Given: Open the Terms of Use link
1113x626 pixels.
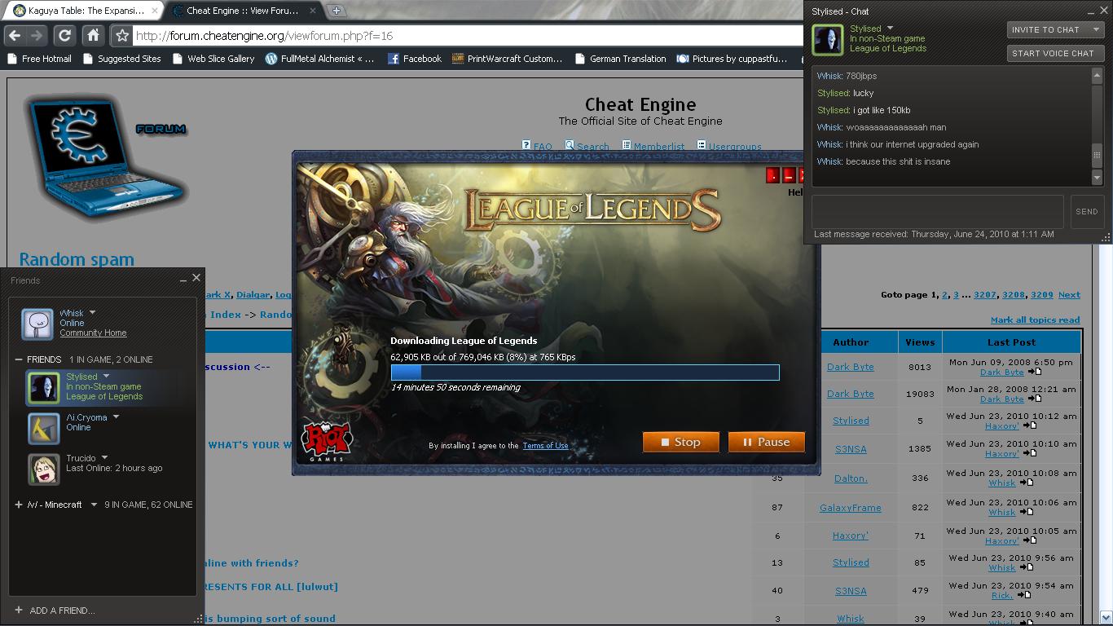Looking at the screenshot, I should [545, 446].
